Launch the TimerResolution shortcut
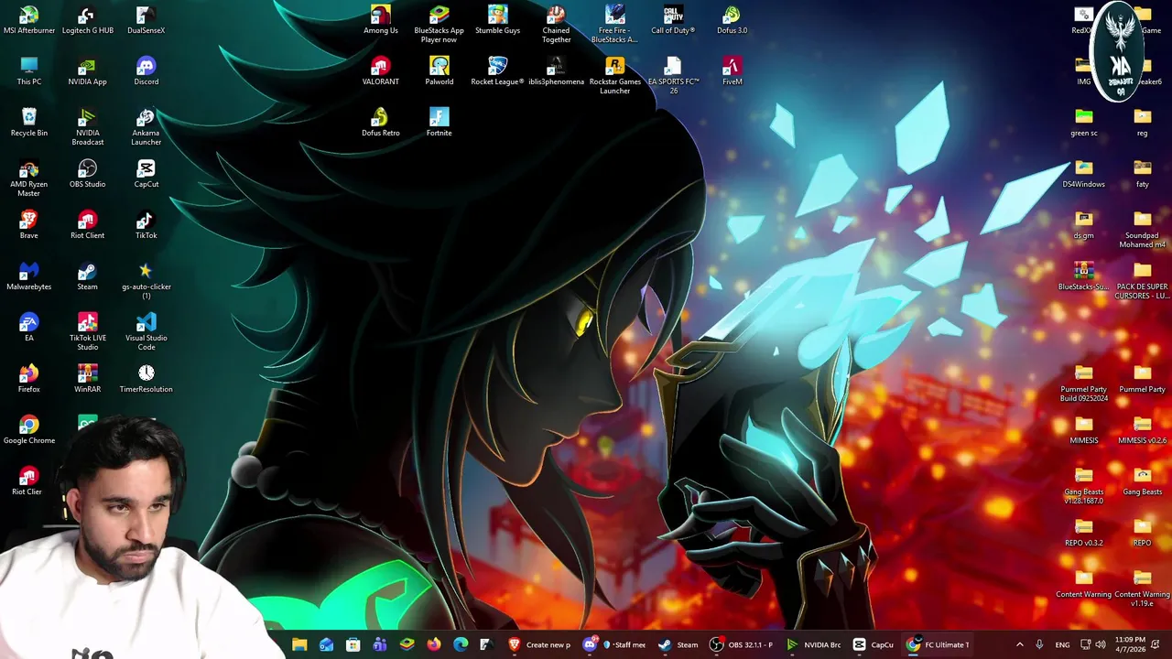The height and width of the screenshot is (659, 1172). coord(146,379)
